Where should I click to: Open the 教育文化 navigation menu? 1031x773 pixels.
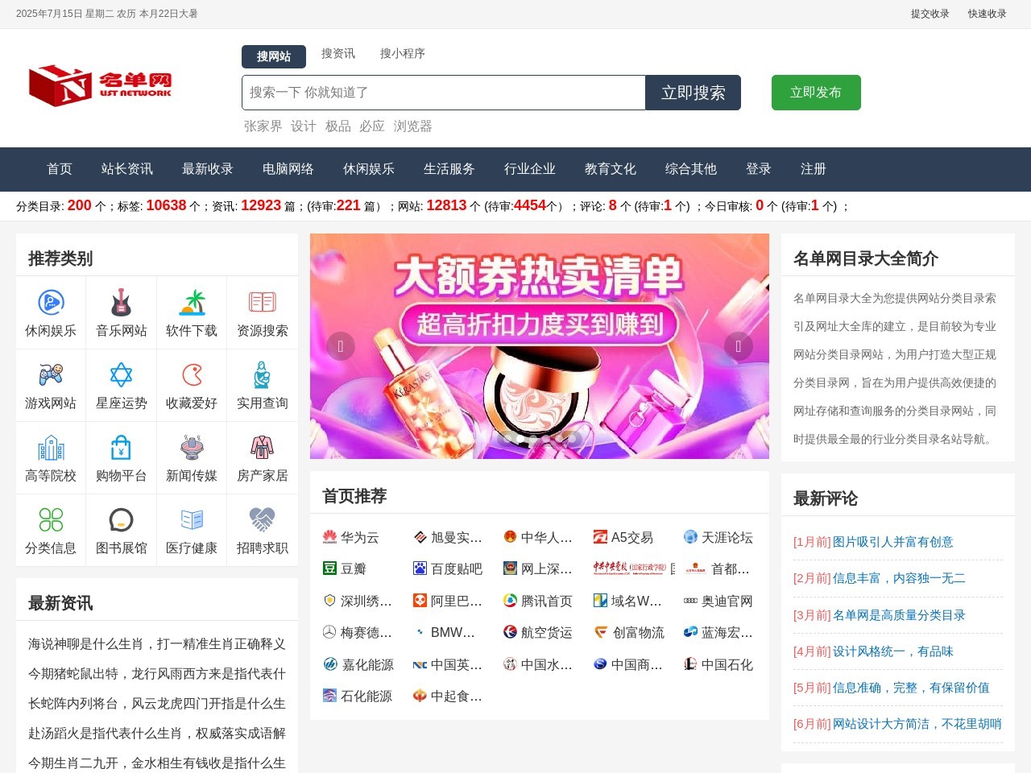[610, 169]
